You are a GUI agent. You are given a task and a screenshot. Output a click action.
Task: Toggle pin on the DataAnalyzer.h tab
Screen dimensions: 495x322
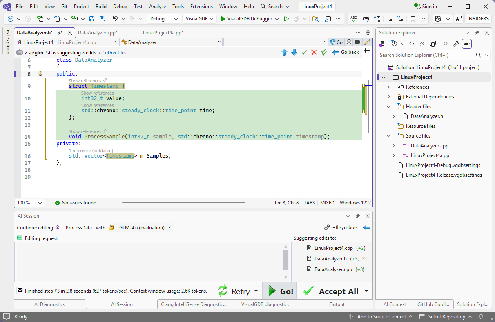click(x=60, y=33)
